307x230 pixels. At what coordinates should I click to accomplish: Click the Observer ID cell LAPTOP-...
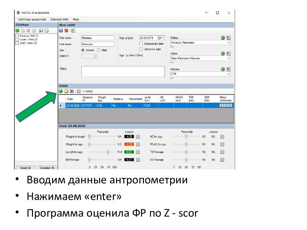88,105
